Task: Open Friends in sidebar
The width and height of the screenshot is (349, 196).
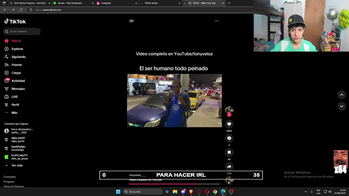Action: (13, 65)
